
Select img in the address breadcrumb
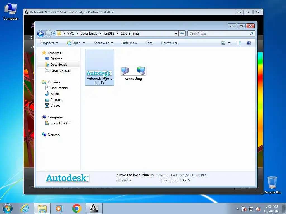pyautogui.click(x=136, y=33)
